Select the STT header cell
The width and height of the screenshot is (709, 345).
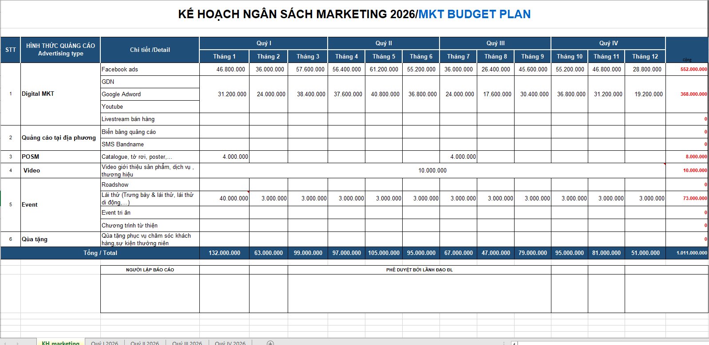[x=11, y=50]
